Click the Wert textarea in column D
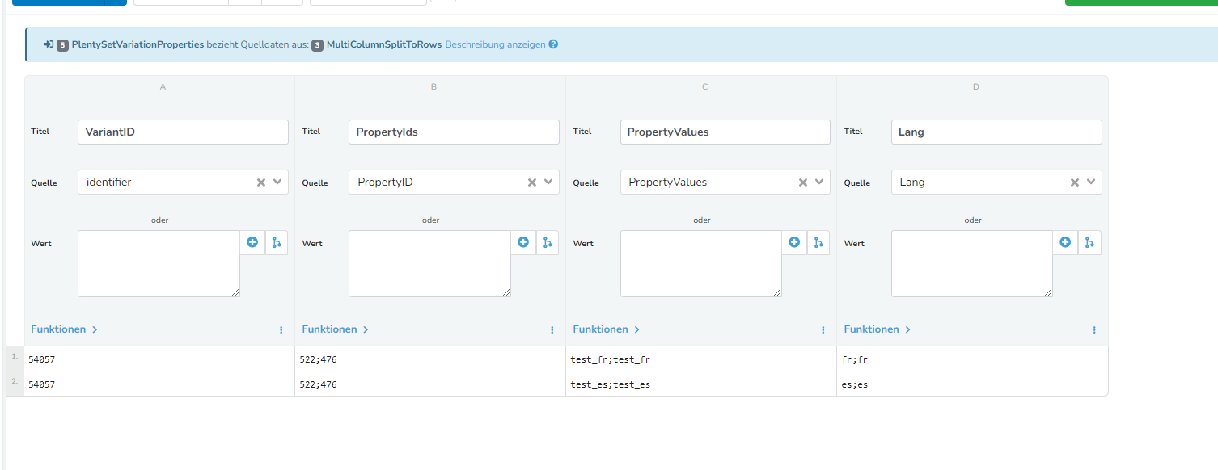Image resolution: width=1218 pixels, height=470 pixels. [x=972, y=263]
